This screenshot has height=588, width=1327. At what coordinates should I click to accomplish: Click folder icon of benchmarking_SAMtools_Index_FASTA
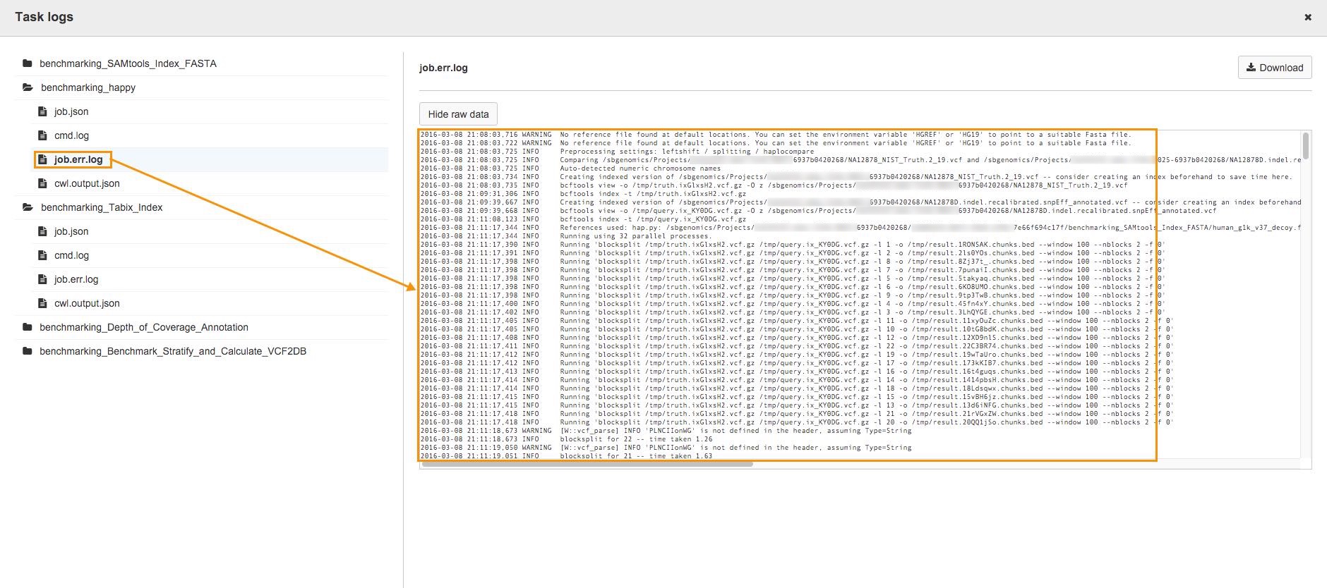pos(28,63)
